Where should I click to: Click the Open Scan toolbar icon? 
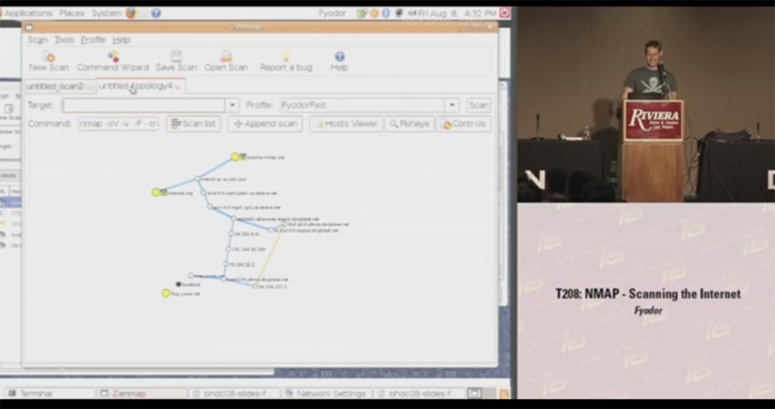point(226,56)
